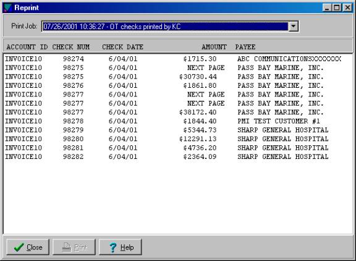Screen dimensions: 356x261
Task: Click the Help button
Action: [120, 247]
